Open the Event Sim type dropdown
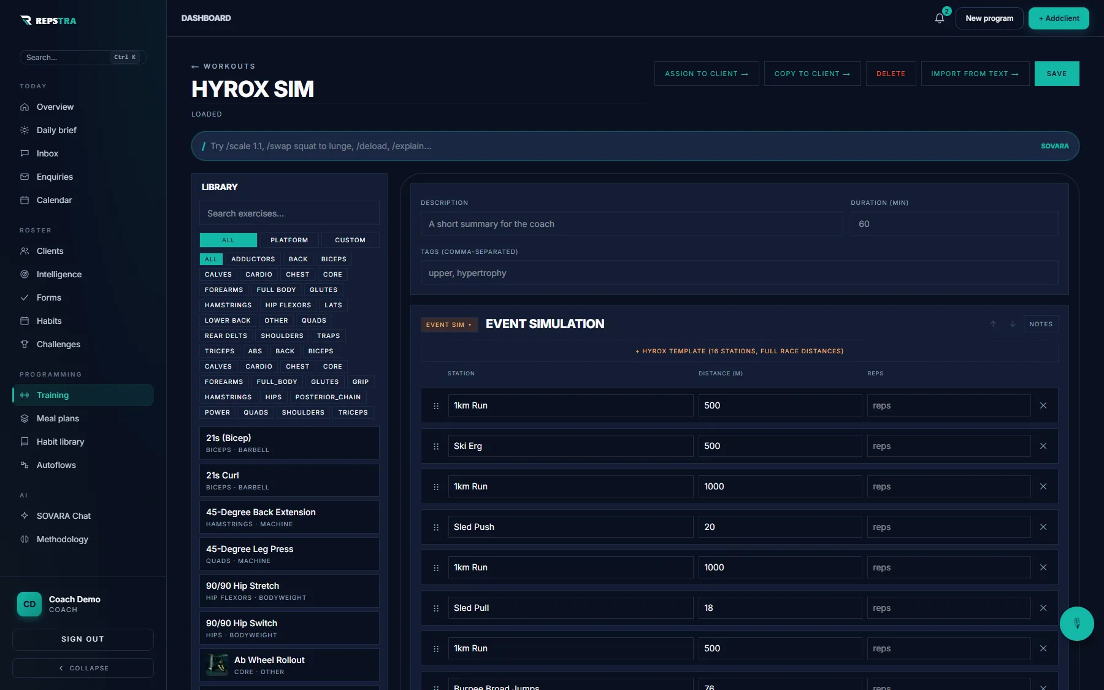Viewport: 1104px width, 690px height. (449, 324)
